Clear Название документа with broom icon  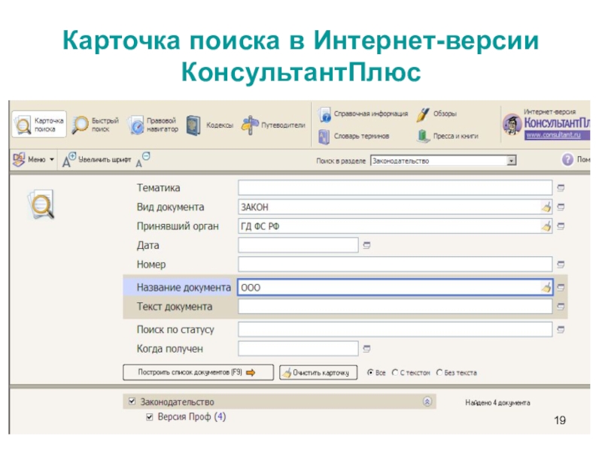coord(546,287)
